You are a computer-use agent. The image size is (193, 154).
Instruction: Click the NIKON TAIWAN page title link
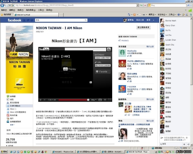pos(49,28)
